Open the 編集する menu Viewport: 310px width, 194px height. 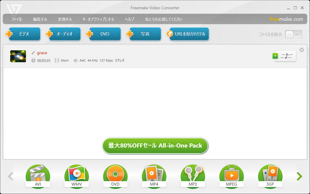click(x=40, y=19)
